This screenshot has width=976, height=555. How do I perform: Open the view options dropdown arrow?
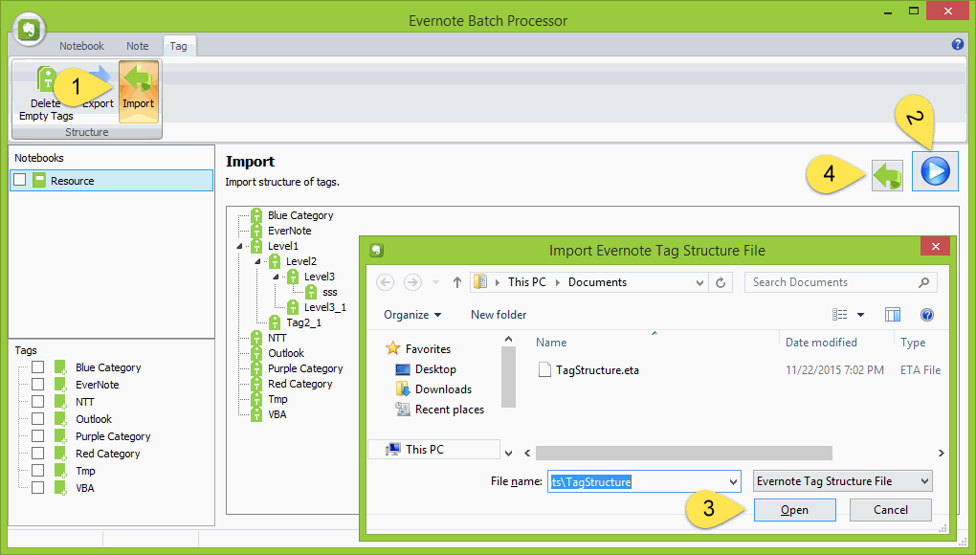point(861,315)
